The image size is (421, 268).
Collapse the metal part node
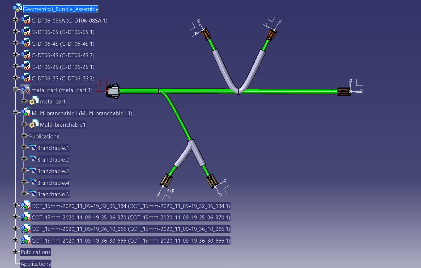tap(16, 89)
